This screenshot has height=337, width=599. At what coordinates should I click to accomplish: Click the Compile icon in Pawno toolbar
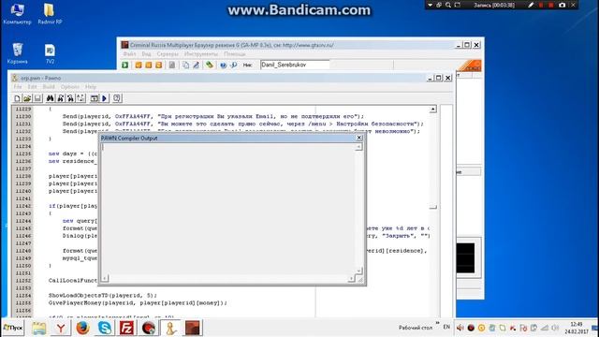pyautogui.click(x=94, y=98)
